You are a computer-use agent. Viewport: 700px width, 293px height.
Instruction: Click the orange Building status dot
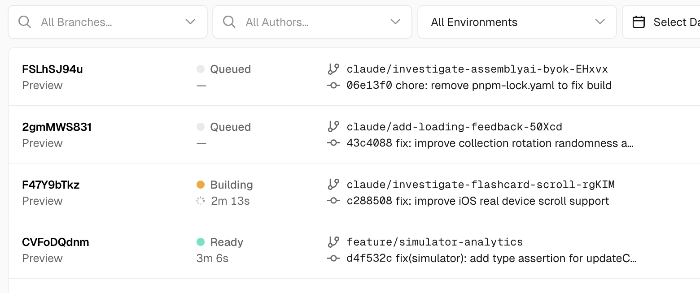tap(201, 185)
